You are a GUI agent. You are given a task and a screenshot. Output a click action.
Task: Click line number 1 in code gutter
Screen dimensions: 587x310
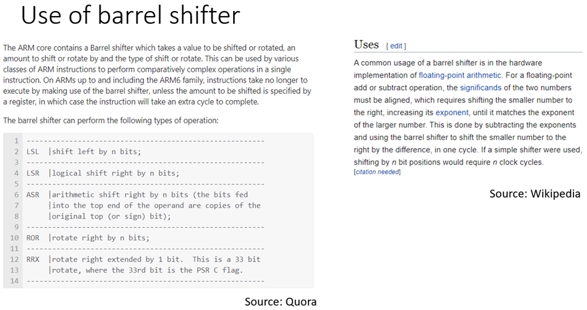point(17,141)
